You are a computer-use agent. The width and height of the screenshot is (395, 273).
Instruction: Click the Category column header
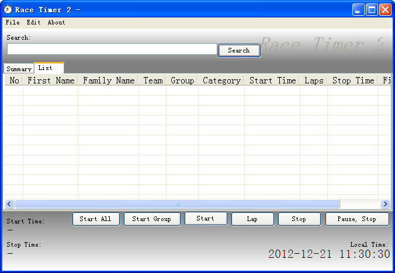click(221, 80)
